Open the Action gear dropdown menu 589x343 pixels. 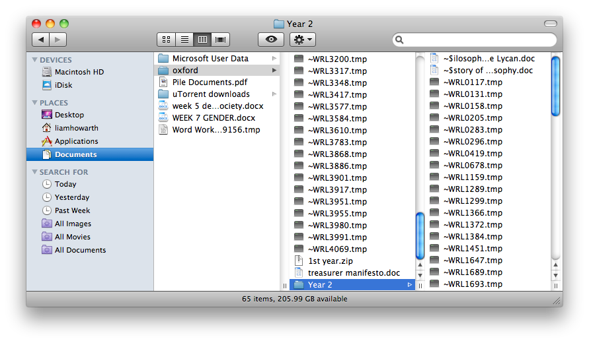pyautogui.click(x=302, y=40)
